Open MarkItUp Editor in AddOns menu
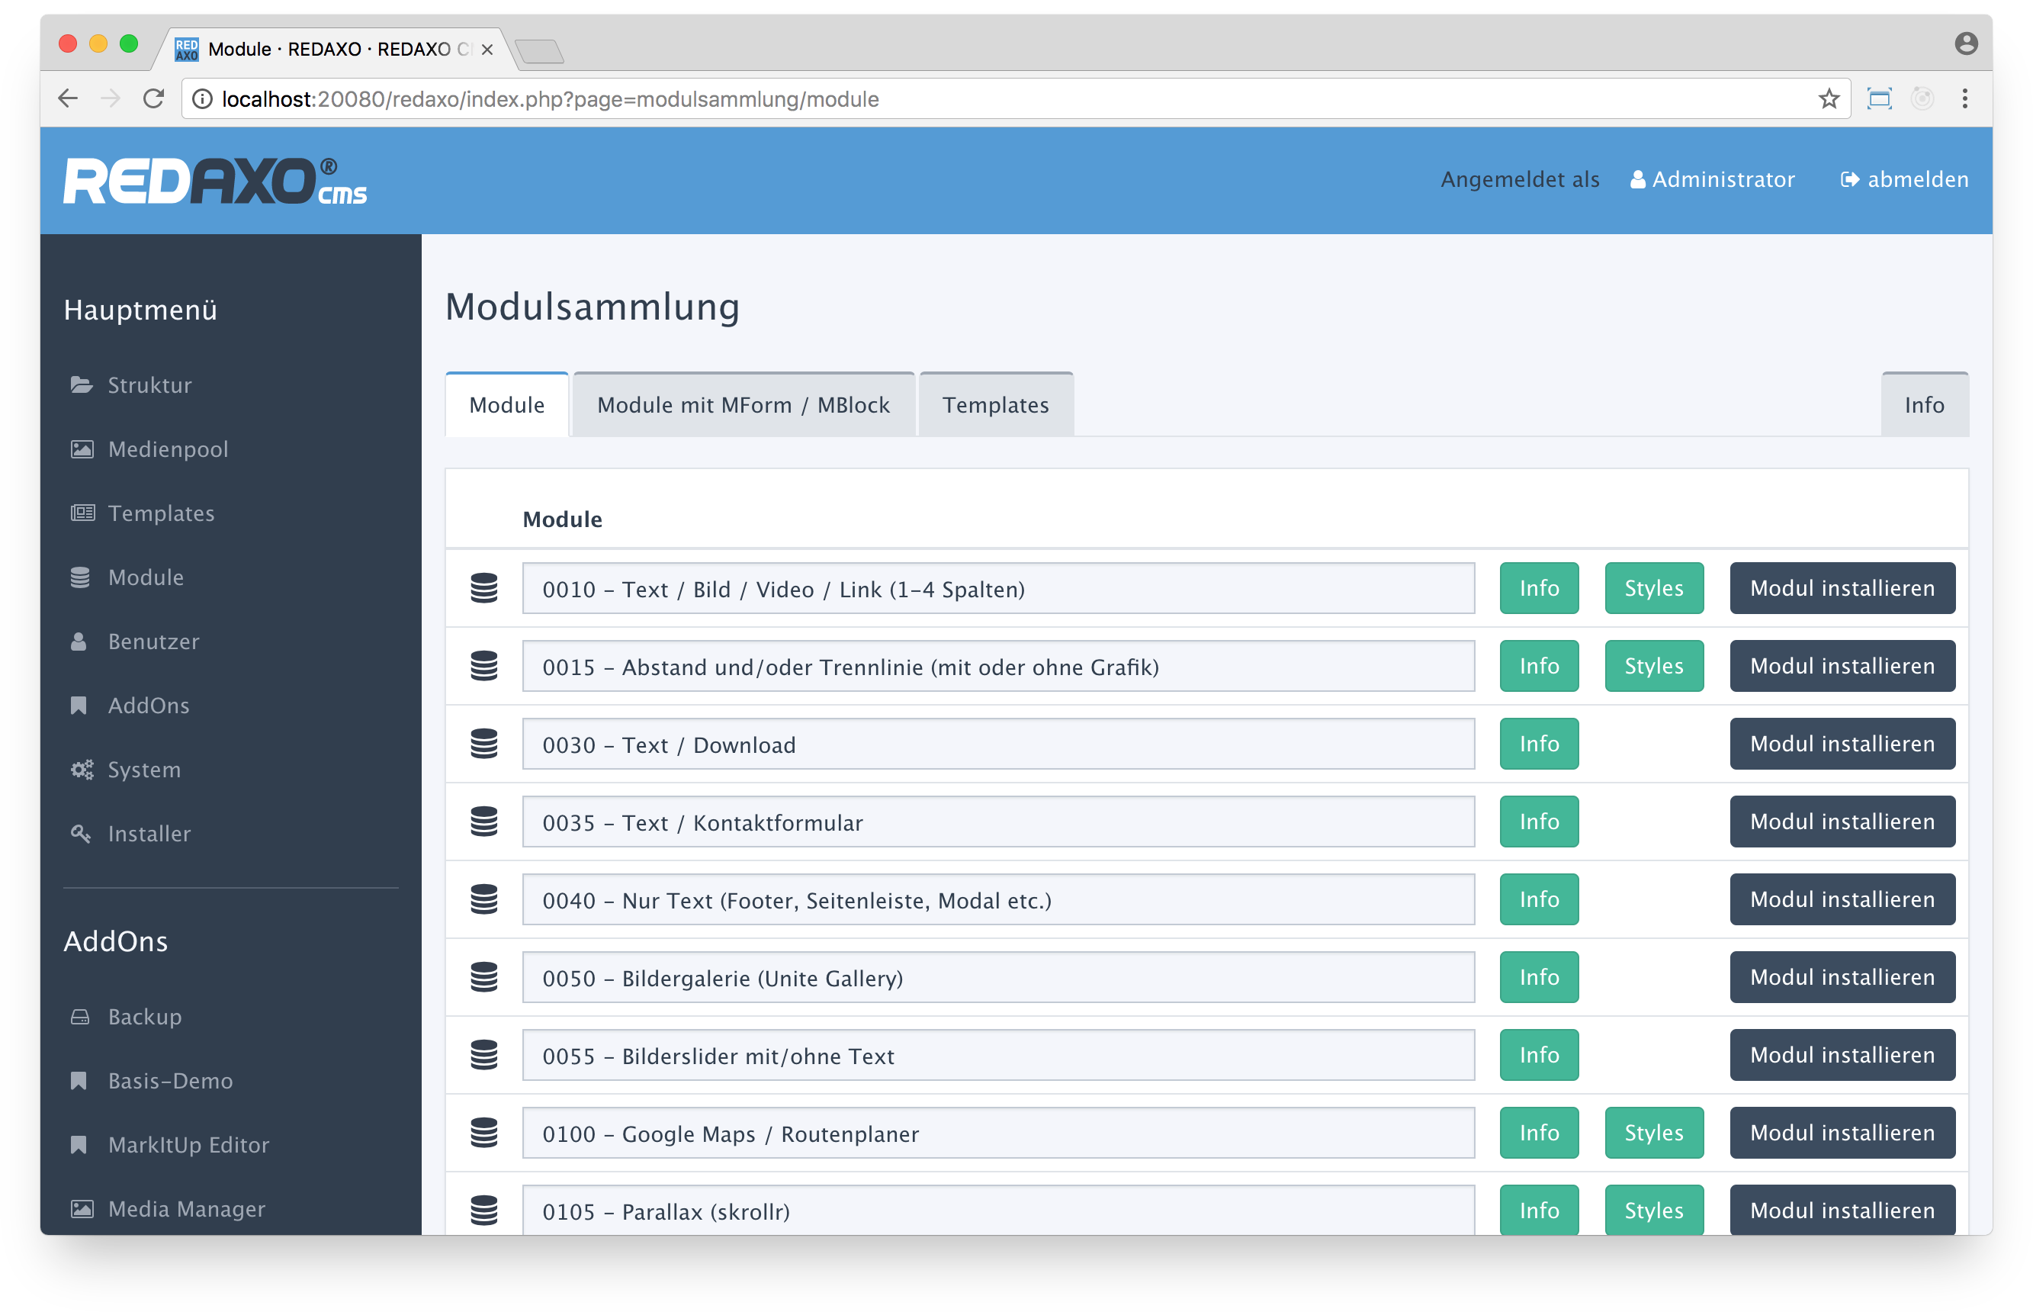The width and height of the screenshot is (2033, 1312). coord(188,1144)
